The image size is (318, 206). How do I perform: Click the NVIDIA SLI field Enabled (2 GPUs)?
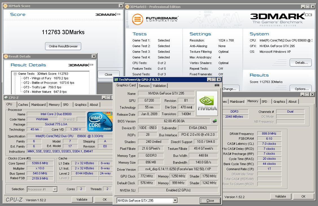(x=178, y=190)
